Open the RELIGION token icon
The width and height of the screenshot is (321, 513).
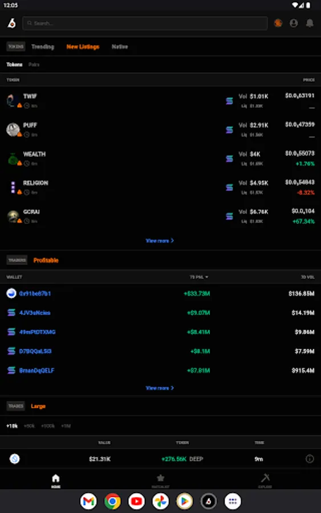tap(13, 187)
